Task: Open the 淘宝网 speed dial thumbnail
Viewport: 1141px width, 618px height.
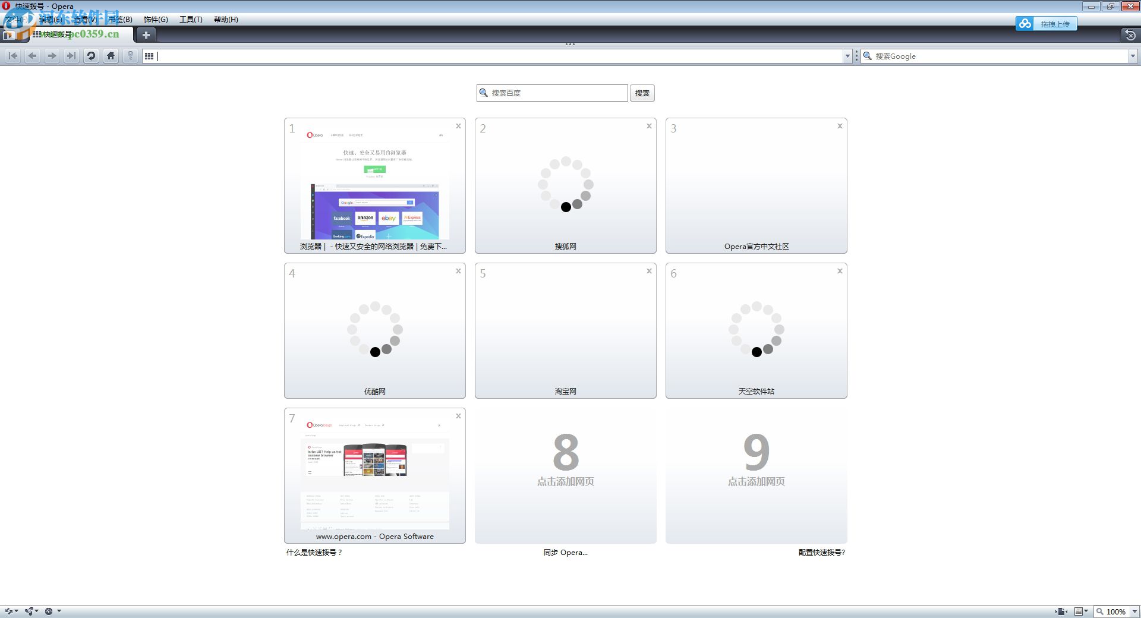Action: pyautogui.click(x=565, y=331)
